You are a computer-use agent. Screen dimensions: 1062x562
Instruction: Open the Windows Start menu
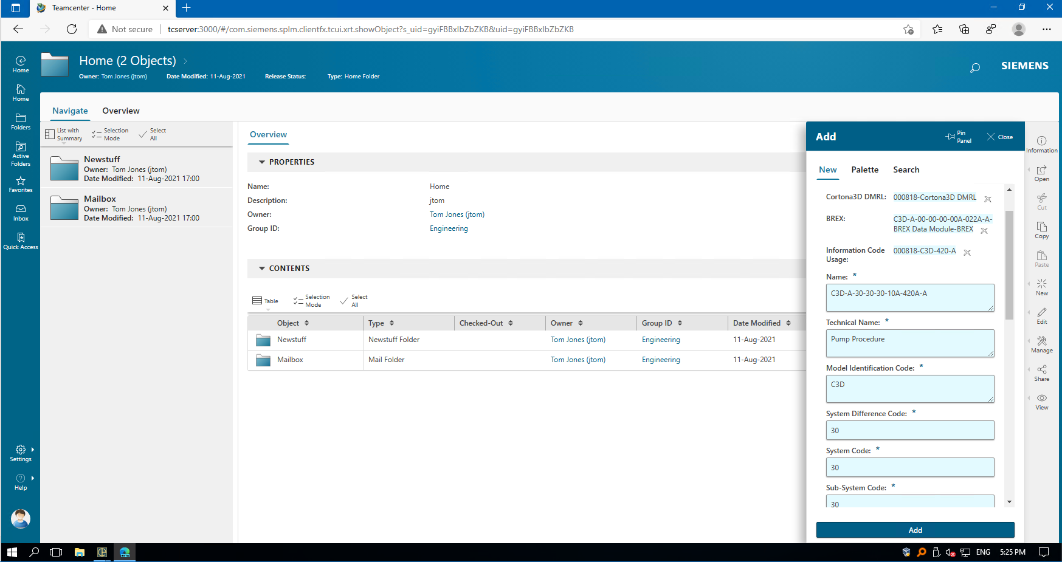pos(12,552)
